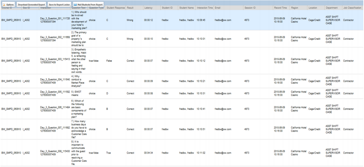Download the generated report
The width and height of the screenshot is (364, 167).
tap(31, 5)
